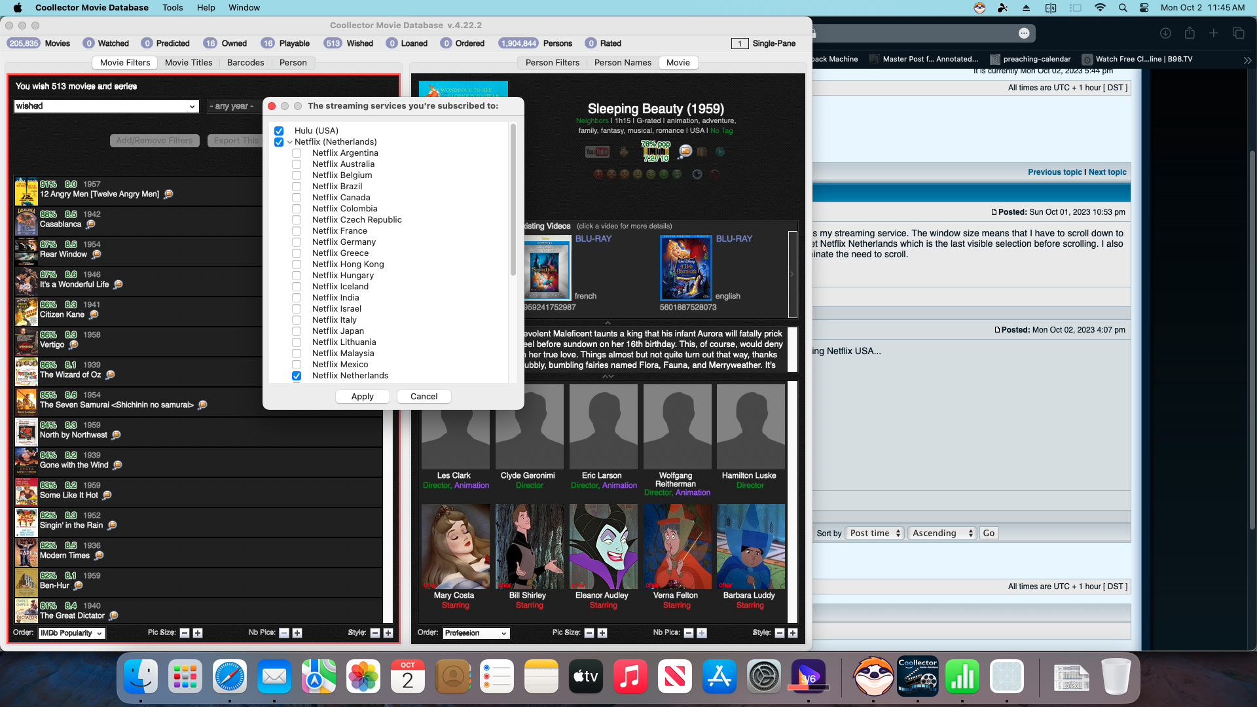This screenshot has height=707, width=1257.
Task: Open the Tools menu
Action: point(173,8)
